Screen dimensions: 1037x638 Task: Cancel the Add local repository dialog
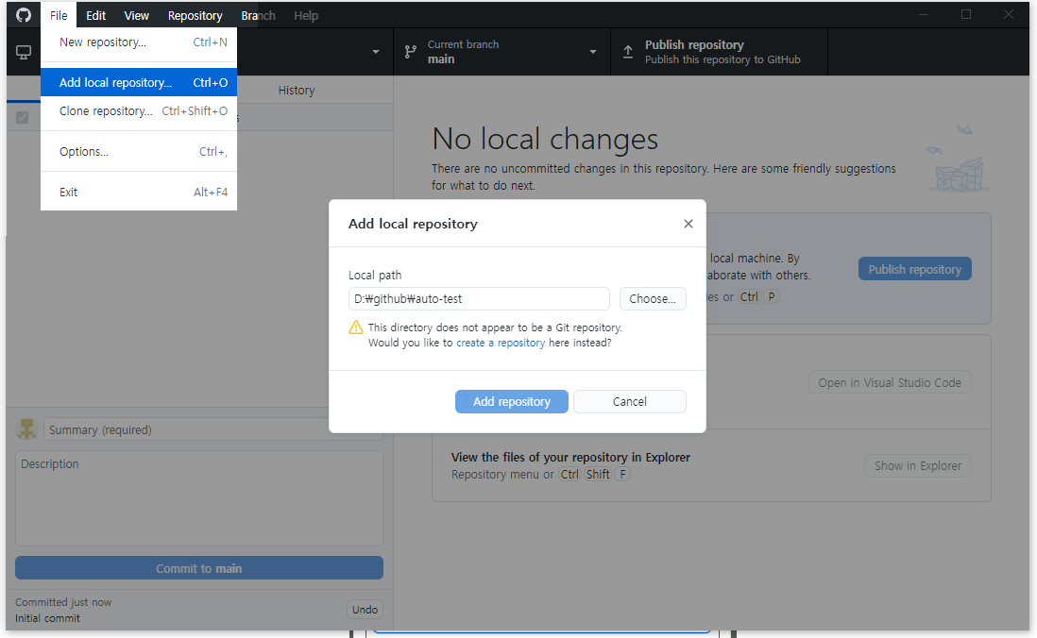point(630,401)
